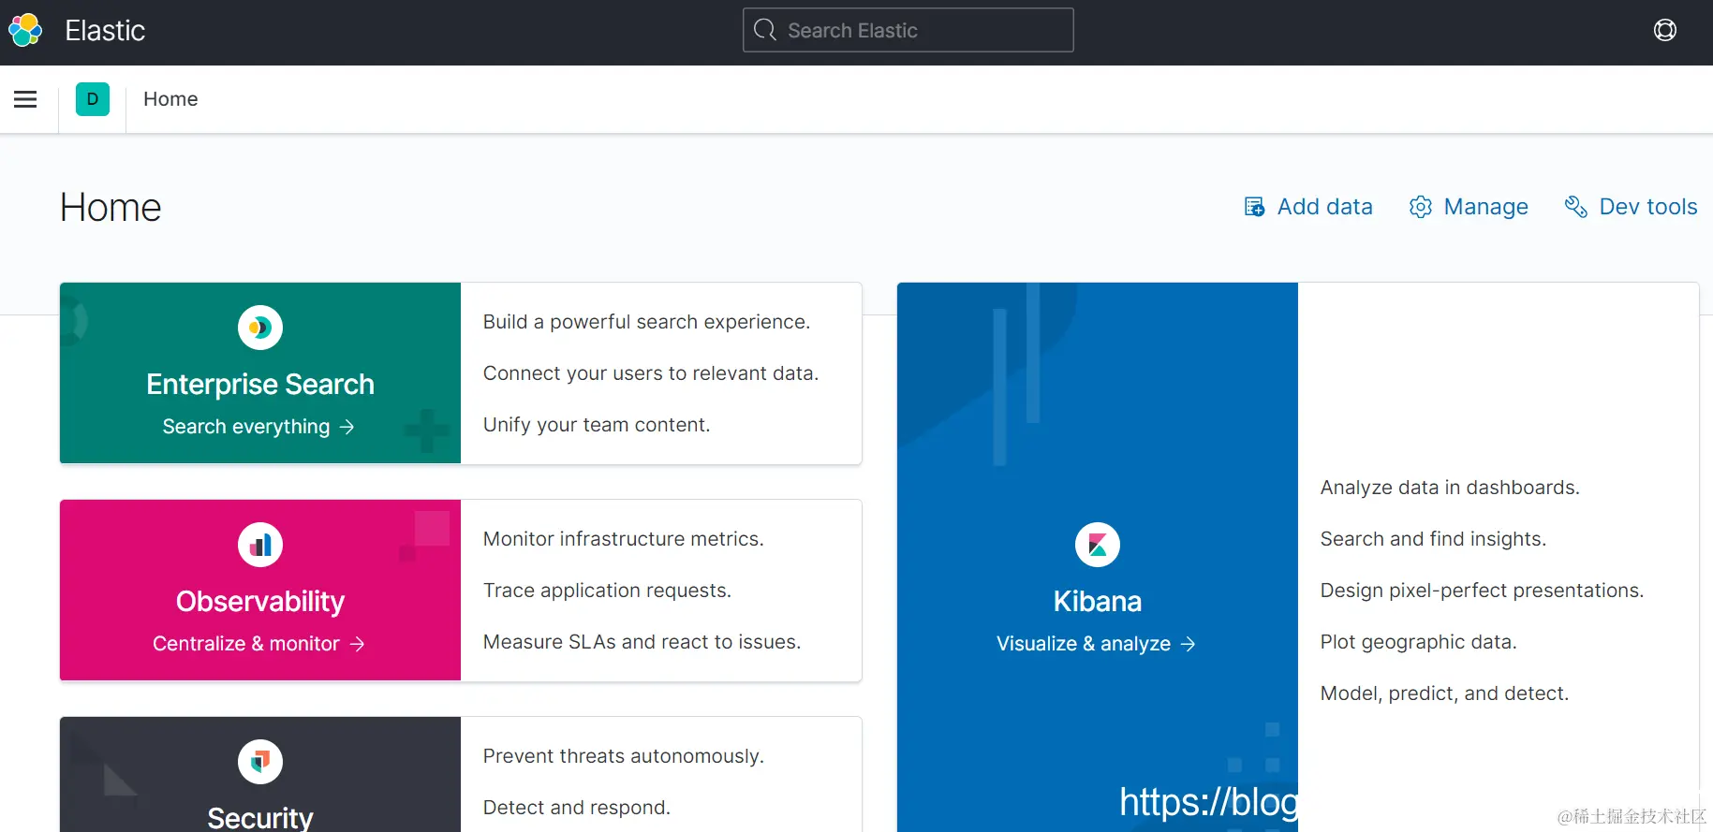Click 'Model, predict, and detect.' text

click(x=1444, y=693)
